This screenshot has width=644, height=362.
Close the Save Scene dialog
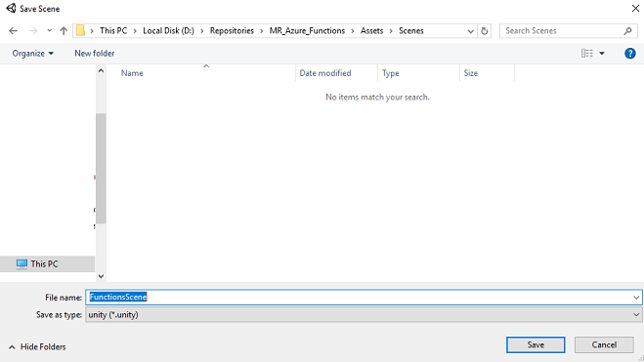(x=635, y=8)
